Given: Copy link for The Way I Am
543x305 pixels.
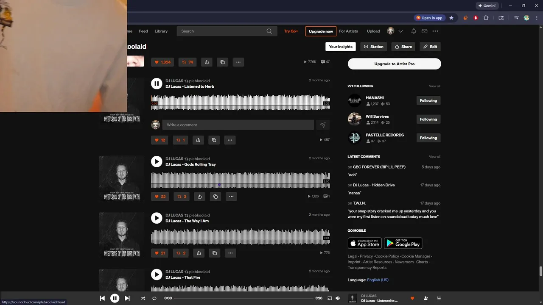Looking at the screenshot, I should pyautogui.click(x=215, y=253).
